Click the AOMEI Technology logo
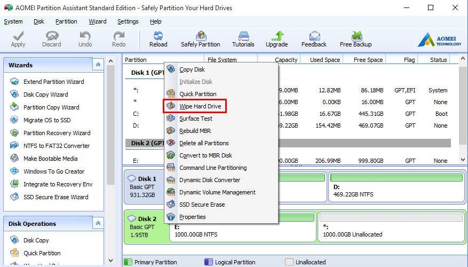 point(440,40)
